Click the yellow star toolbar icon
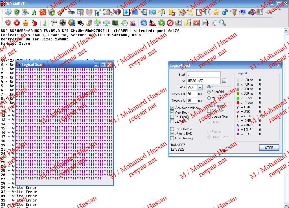Screen dimensions: 289x208 tap(216, 12)
